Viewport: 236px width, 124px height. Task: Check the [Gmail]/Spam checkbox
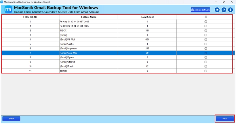pyautogui.click(x=205, y=57)
